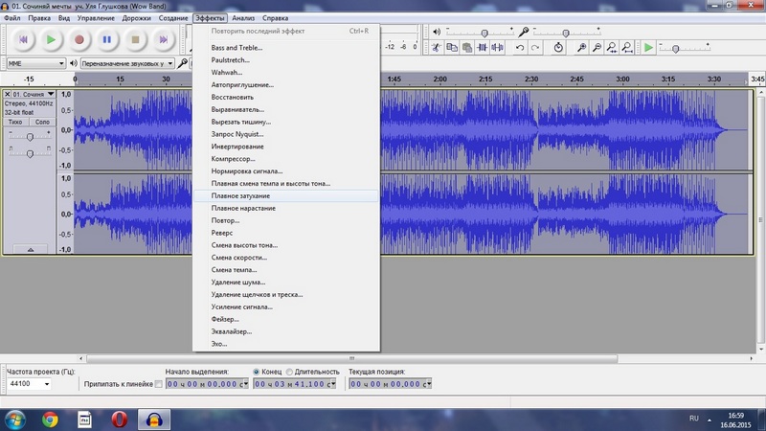Collapse the track with the up arrow

point(31,249)
